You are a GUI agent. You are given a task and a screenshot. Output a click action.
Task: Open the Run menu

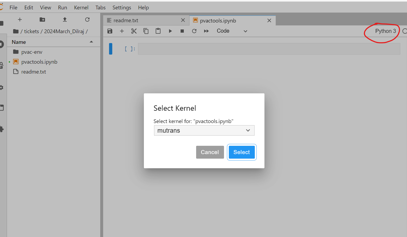pyautogui.click(x=62, y=7)
